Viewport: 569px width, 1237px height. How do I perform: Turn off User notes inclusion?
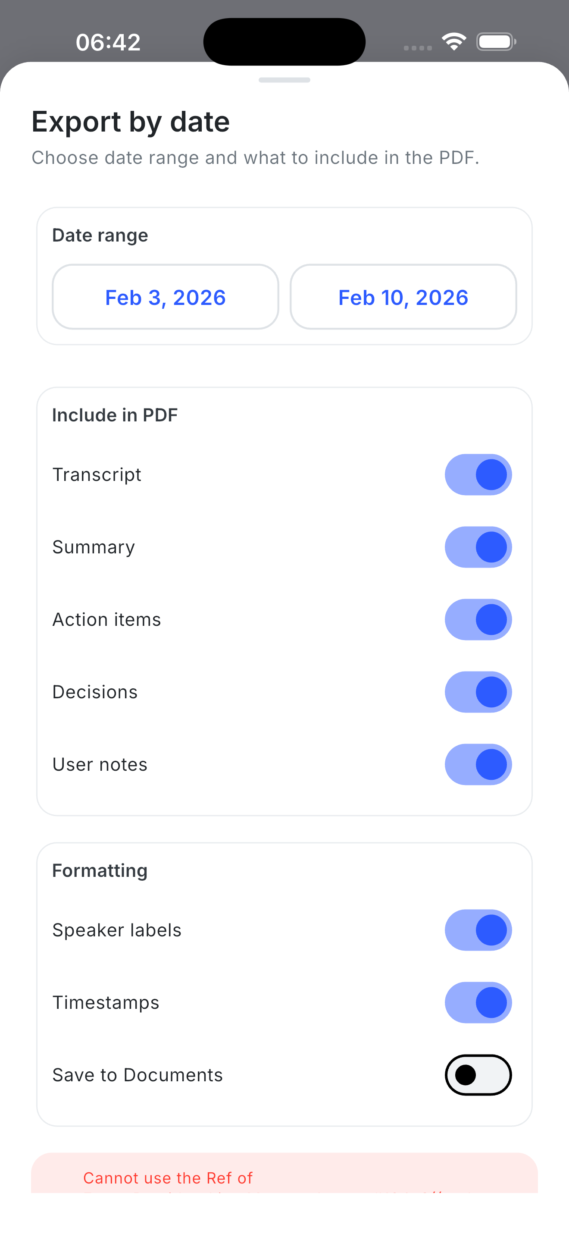[x=478, y=764]
